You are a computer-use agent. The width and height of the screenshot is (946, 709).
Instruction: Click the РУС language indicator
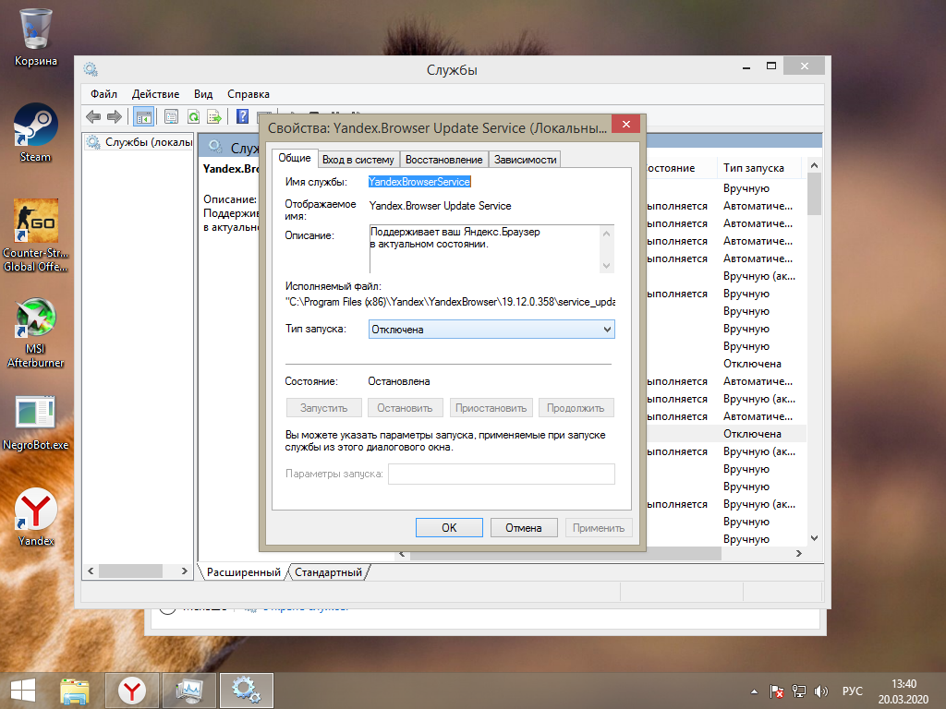(x=852, y=691)
